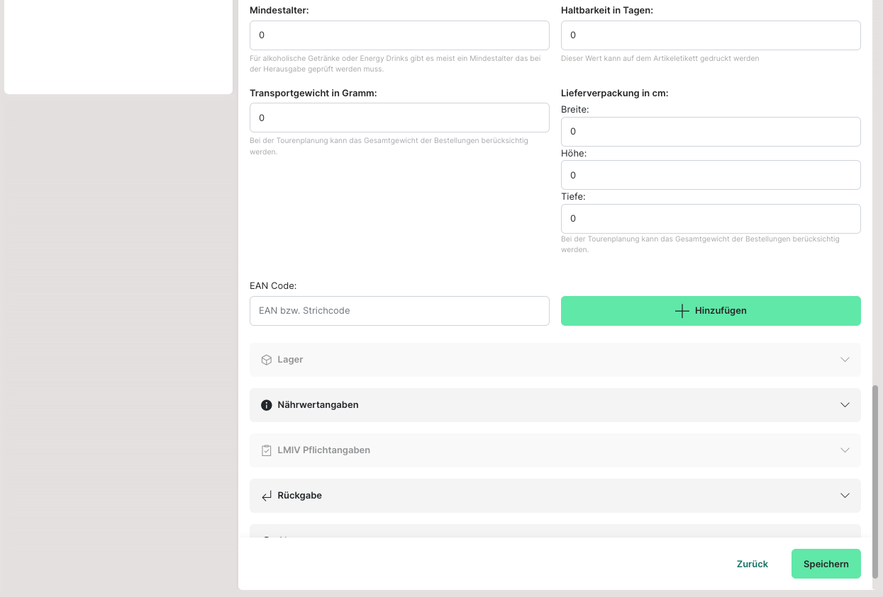Open the LMIV Pflichtangaben chevron
Screen dimensions: 883x597
[x=845, y=450]
